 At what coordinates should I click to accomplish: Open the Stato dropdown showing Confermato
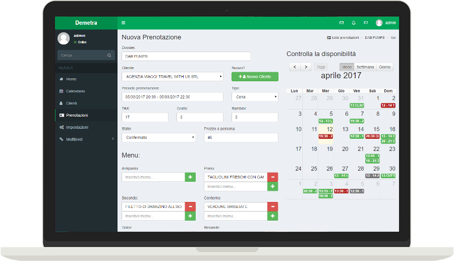tap(158, 137)
